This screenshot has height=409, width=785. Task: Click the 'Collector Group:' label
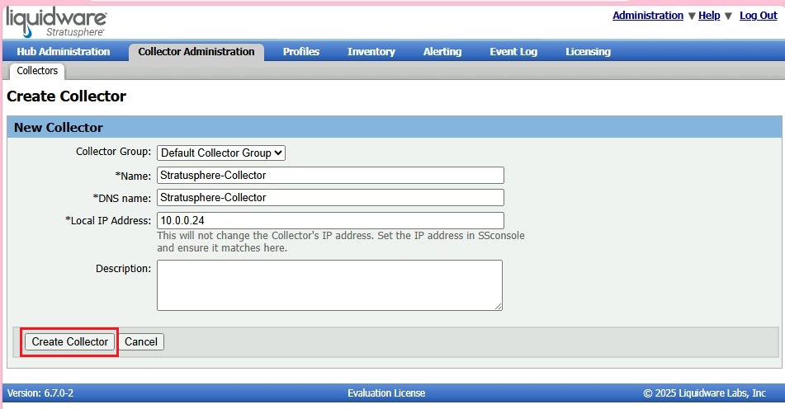click(x=113, y=152)
